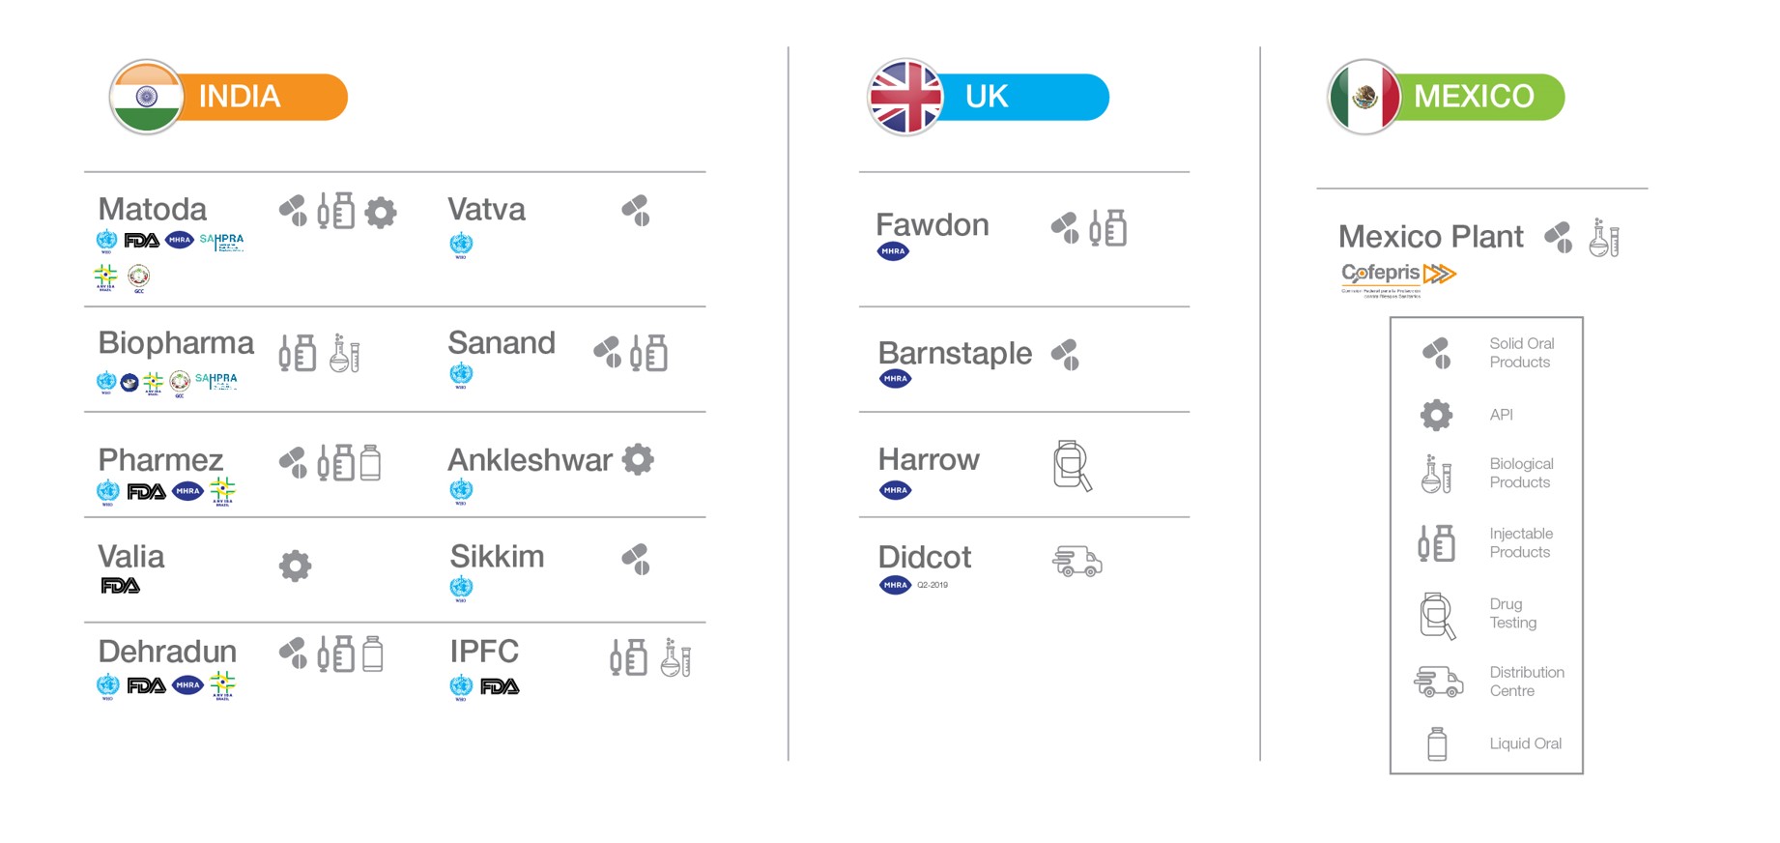Click the Liquid Oral legend bottle icon
1780x843 pixels.
click(1437, 743)
